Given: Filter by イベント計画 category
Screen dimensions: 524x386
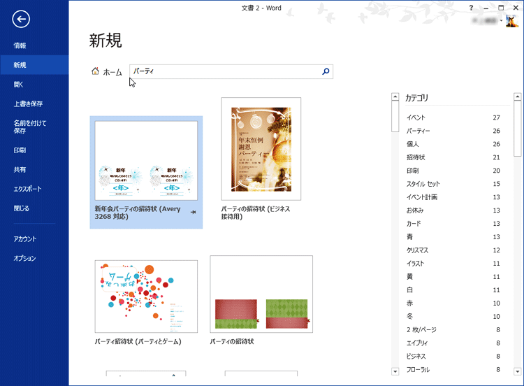Looking at the screenshot, I should (453, 197).
